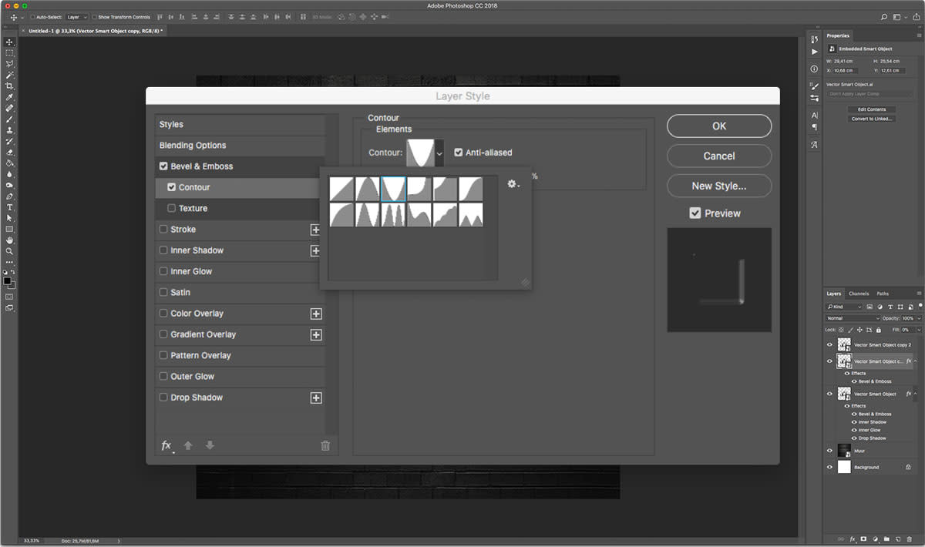Click the add layer mask icon
925x547 pixels.
click(863, 539)
